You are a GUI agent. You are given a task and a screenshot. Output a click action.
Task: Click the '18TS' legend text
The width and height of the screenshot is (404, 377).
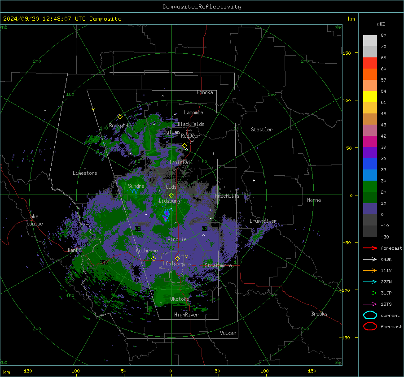tap(386, 304)
